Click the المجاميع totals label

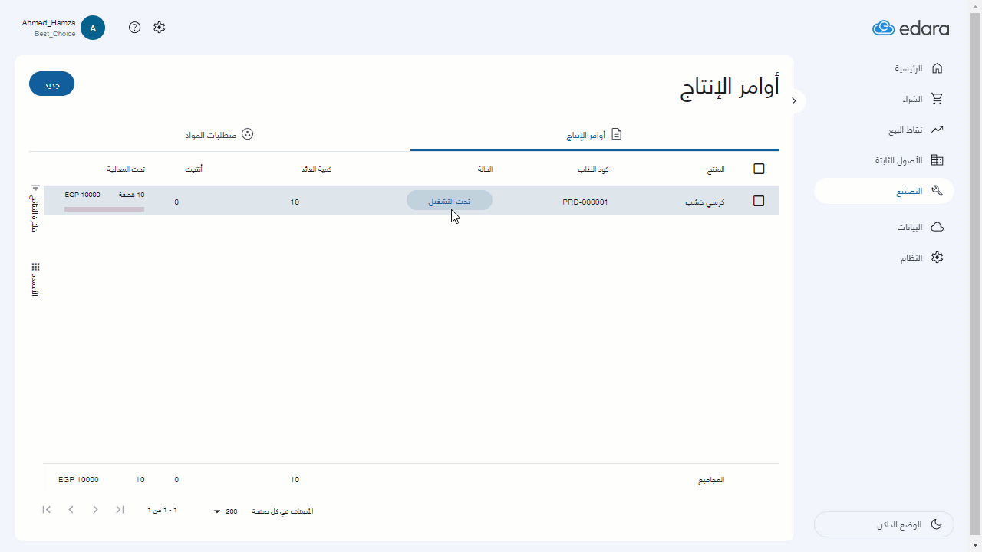(x=711, y=480)
